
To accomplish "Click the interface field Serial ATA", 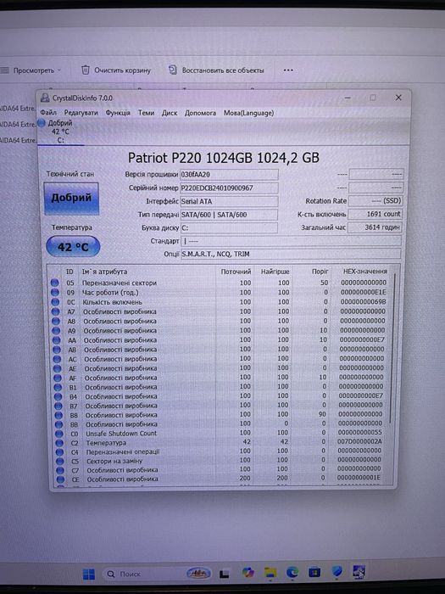I will coord(229,201).
